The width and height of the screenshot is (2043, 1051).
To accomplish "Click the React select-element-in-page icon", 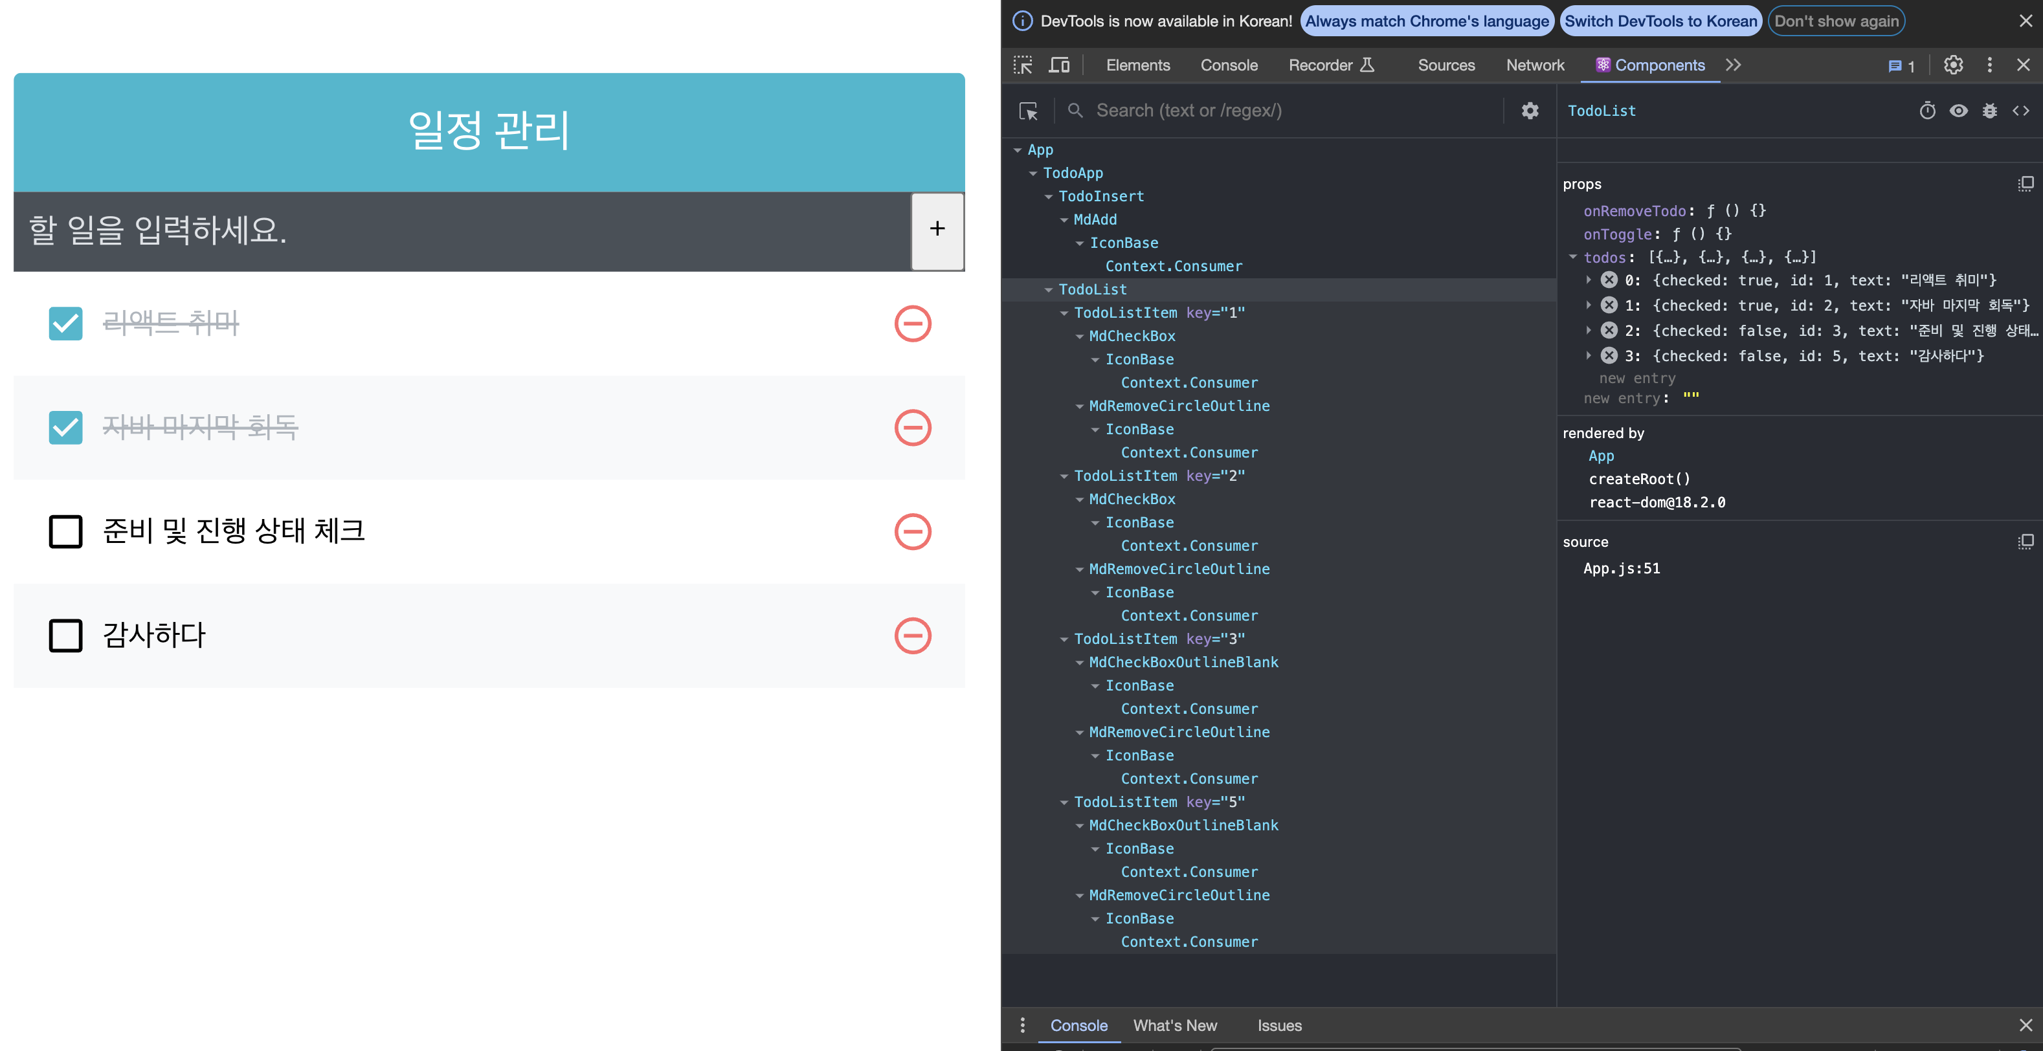I will click(1029, 111).
